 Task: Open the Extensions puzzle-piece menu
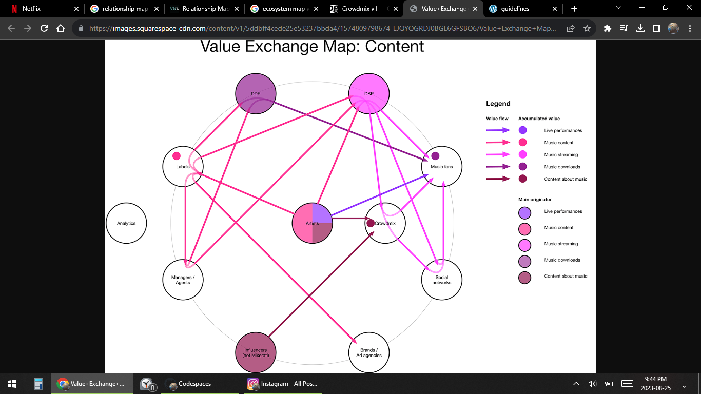pos(608,29)
